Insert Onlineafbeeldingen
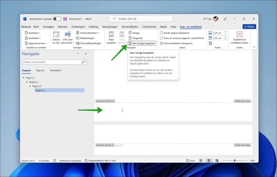The height and width of the screenshot is (177, 277). point(89,43)
